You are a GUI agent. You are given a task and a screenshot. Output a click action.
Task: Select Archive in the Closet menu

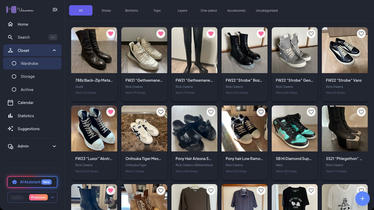[x=32, y=90]
